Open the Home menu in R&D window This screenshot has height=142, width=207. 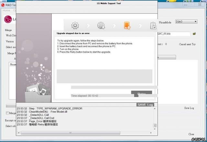click(x=6, y=10)
